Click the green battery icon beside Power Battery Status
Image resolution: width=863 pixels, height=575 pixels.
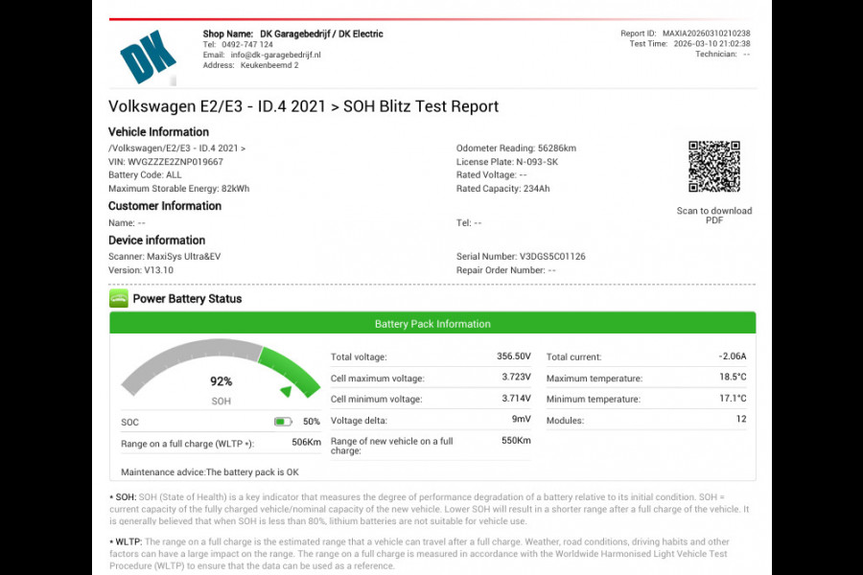[118, 299]
